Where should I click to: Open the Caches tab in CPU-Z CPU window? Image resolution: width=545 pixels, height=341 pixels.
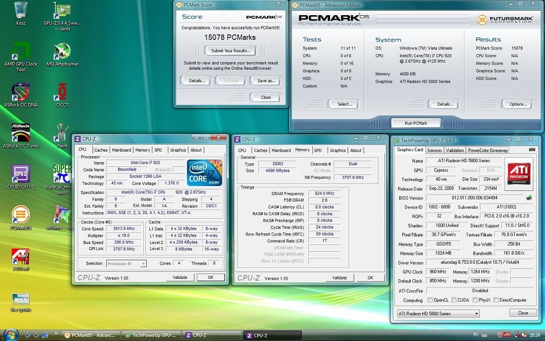tap(101, 150)
